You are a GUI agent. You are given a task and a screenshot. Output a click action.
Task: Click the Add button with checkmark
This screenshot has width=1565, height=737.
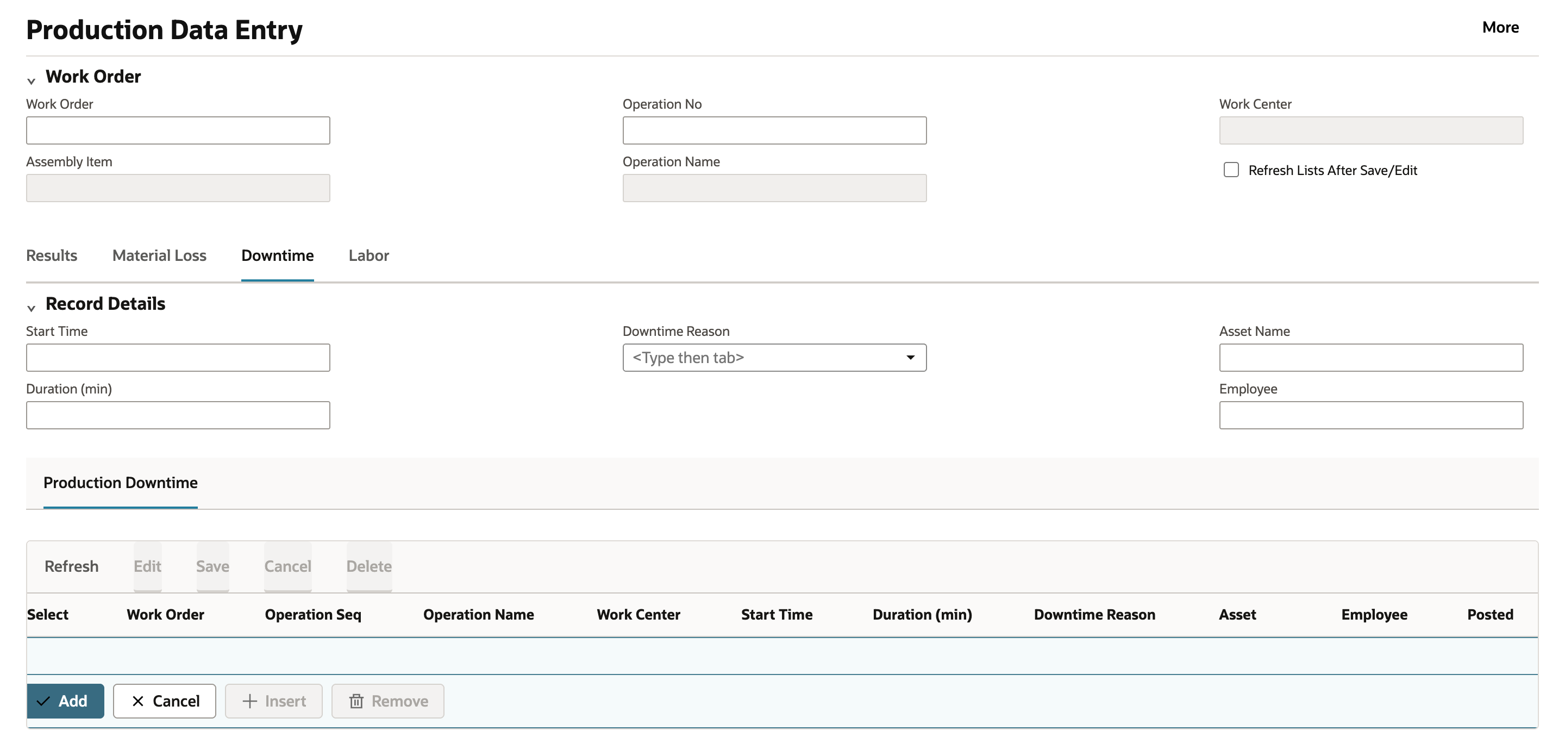(66, 701)
